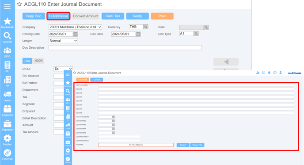Open Search in the main sidebar

coord(8,38)
